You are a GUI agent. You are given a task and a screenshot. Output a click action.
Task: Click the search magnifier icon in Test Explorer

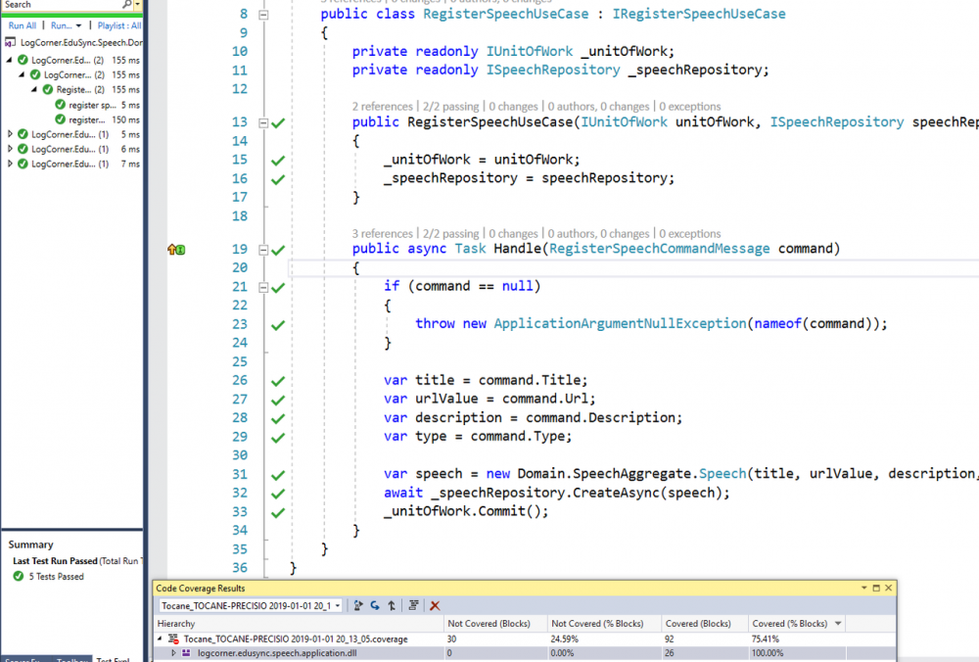126,5
